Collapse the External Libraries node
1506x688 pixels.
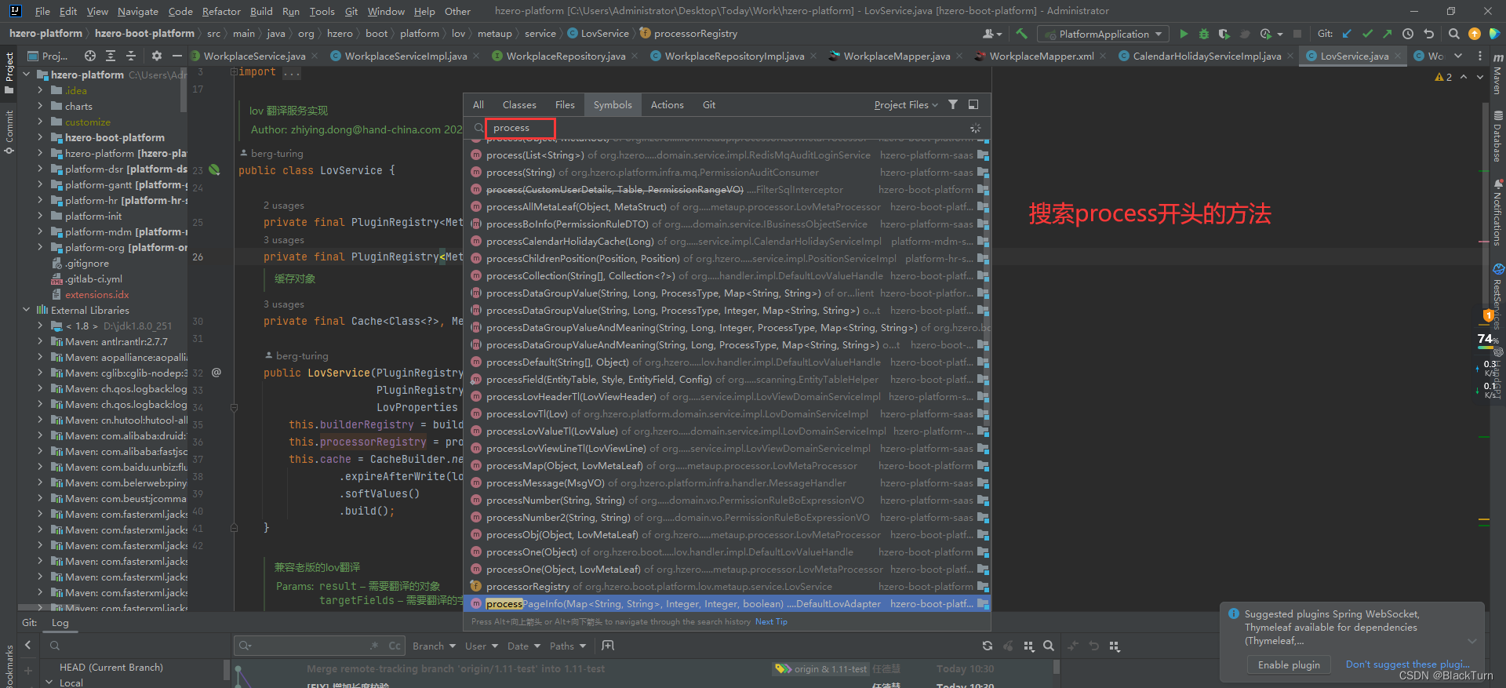click(27, 310)
